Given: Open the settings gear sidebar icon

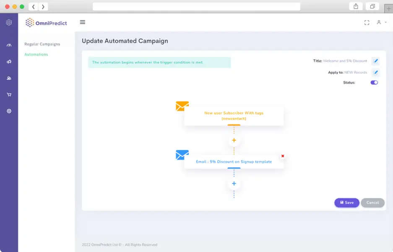Looking at the screenshot, I should click(9, 111).
